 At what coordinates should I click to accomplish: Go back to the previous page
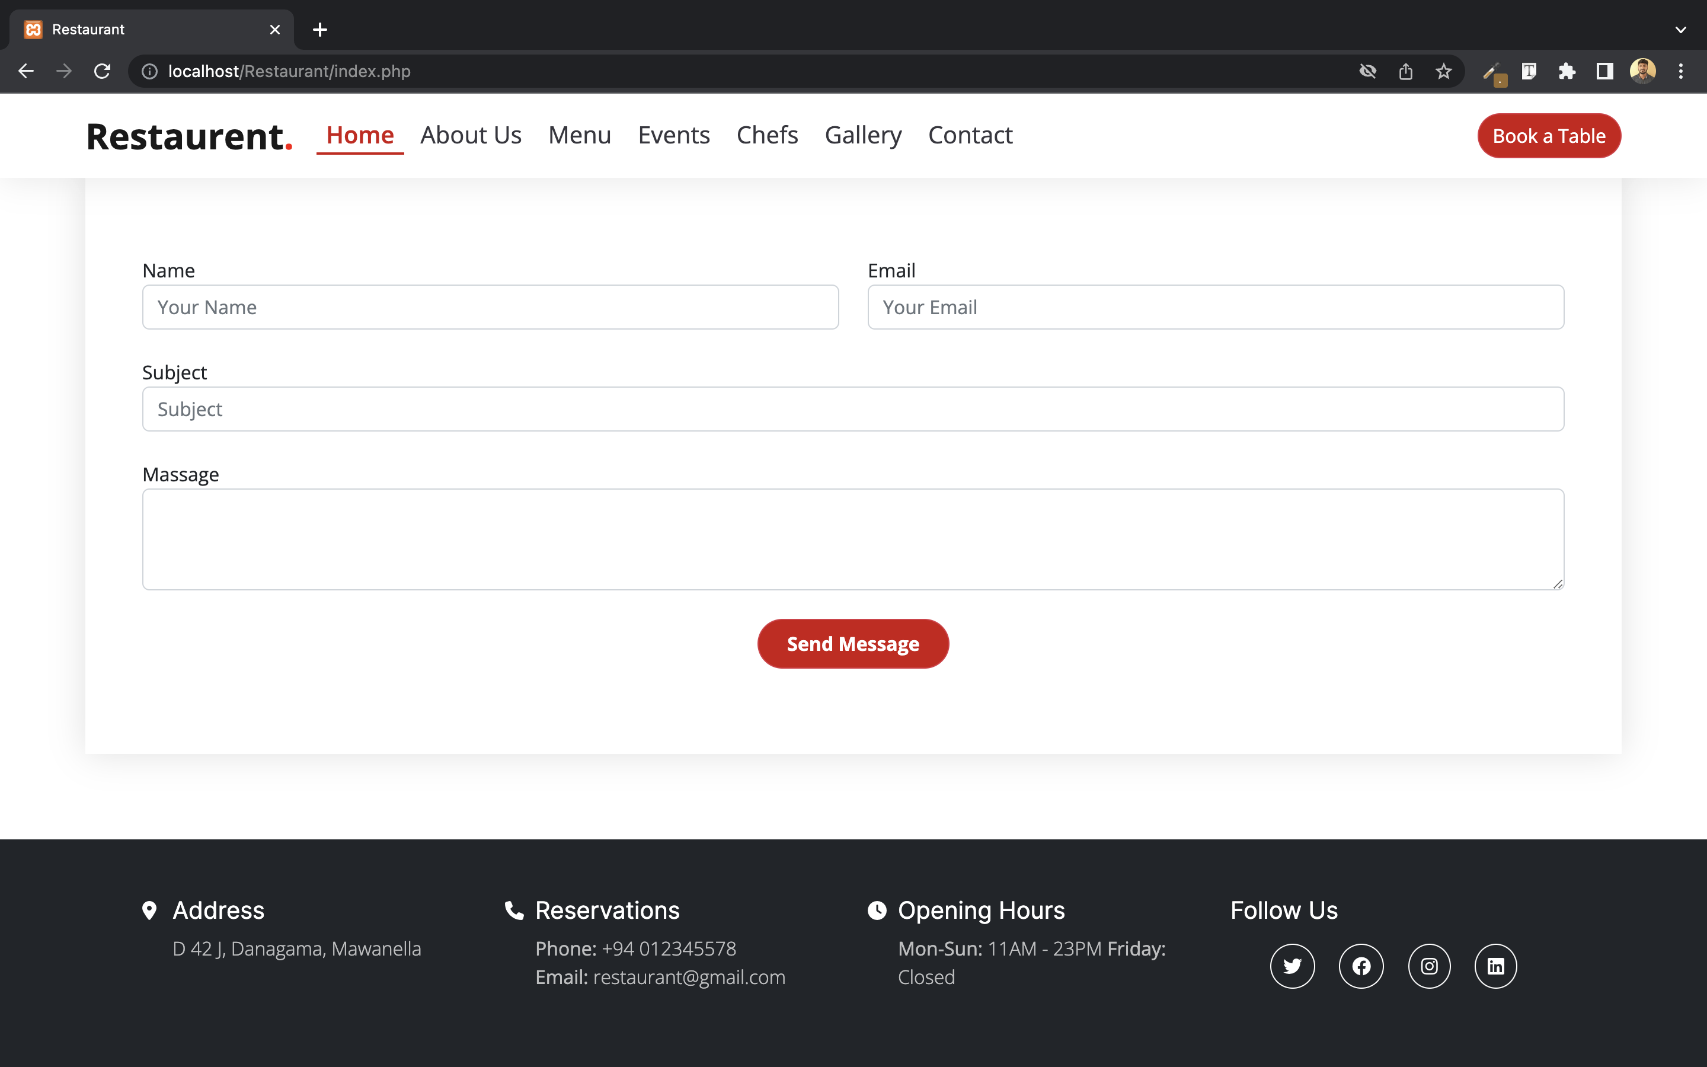tap(26, 71)
